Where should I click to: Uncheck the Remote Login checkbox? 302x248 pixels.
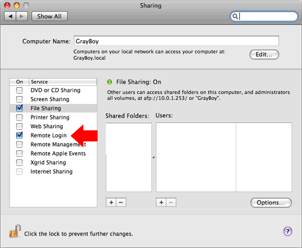pos(19,135)
